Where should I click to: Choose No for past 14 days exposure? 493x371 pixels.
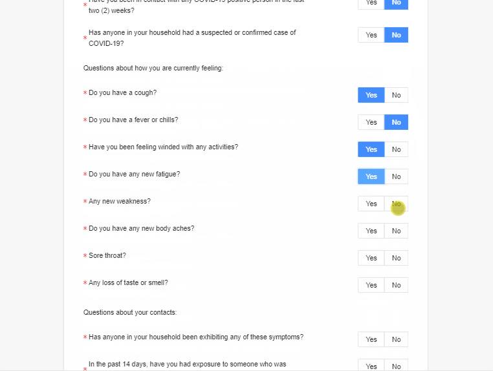[396, 365]
